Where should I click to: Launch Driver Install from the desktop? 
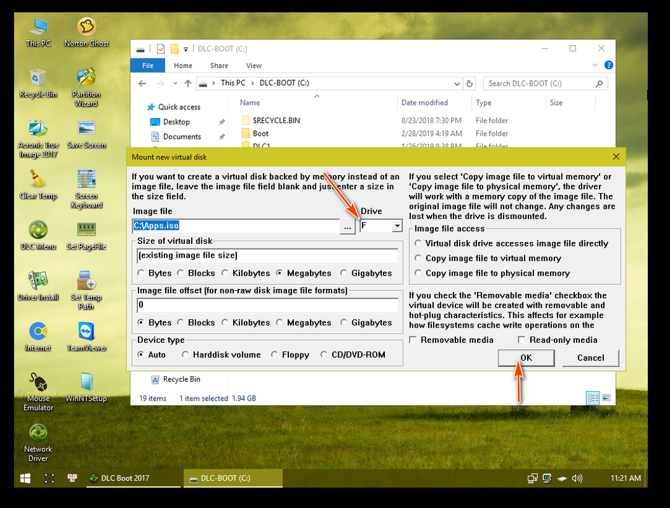pyautogui.click(x=38, y=286)
